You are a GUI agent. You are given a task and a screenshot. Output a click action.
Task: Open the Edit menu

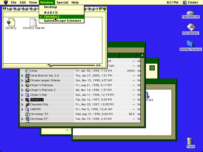[23, 3]
